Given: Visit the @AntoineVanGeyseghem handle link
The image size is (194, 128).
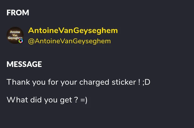Looking at the screenshot, I should click(70, 41).
